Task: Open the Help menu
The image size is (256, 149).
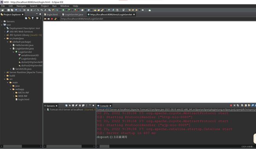Action: [x=75, y=6]
